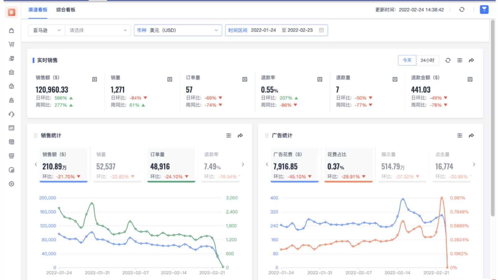Switch to the 综合看板 tab

(x=66, y=10)
